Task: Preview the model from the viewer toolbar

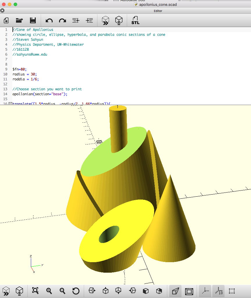Action: (6, 291)
